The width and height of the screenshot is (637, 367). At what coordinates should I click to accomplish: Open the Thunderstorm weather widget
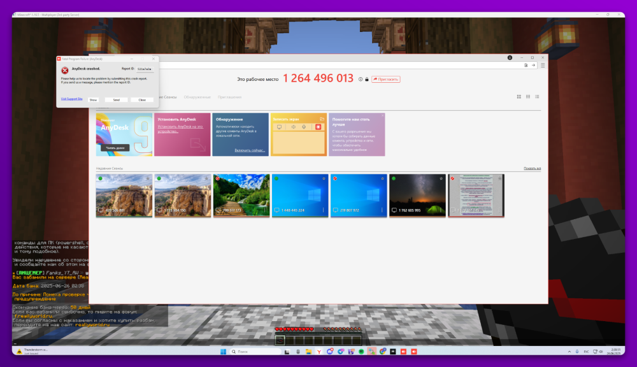33,351
